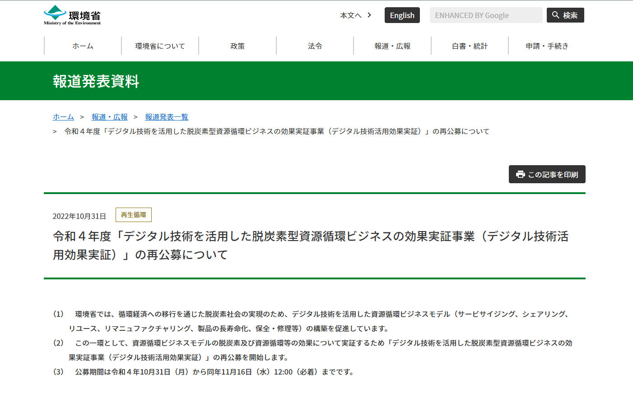
Task: Open the 法令 navigation item
Action: pos(315,46)
